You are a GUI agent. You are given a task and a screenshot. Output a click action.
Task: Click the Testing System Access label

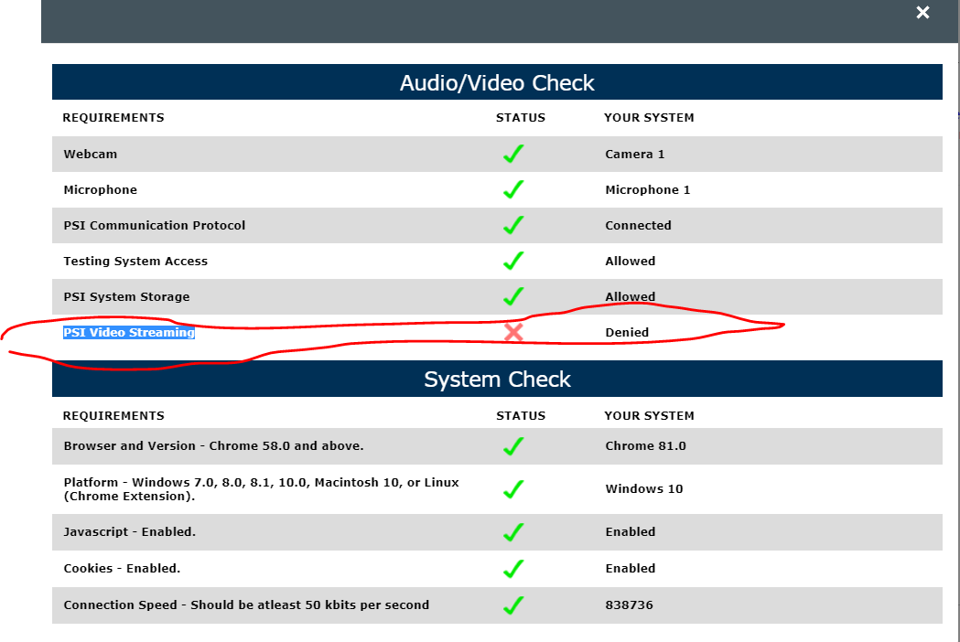point(135,262)
